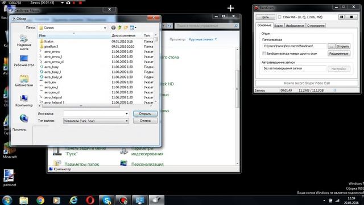This screenshot has height=205, width=364.
Task: Switch to Основные tab in Bandicam
Action: tap(264, 25)
